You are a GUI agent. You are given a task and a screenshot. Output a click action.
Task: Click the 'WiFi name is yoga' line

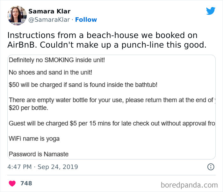tap(34, 139)
